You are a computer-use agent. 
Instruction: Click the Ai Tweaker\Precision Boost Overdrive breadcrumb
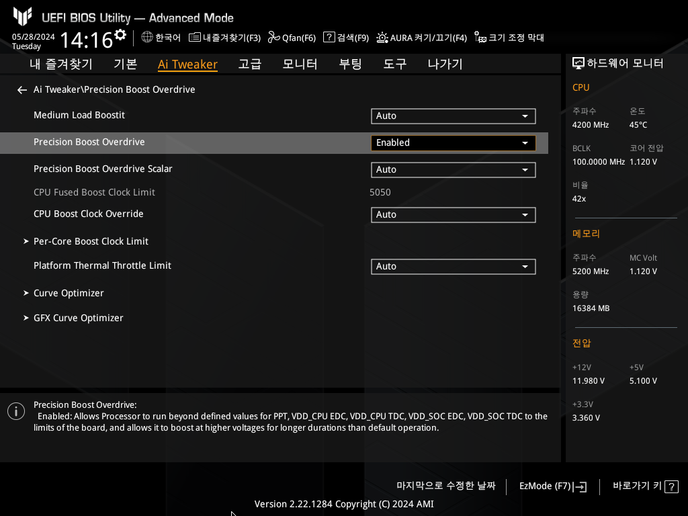114,89
